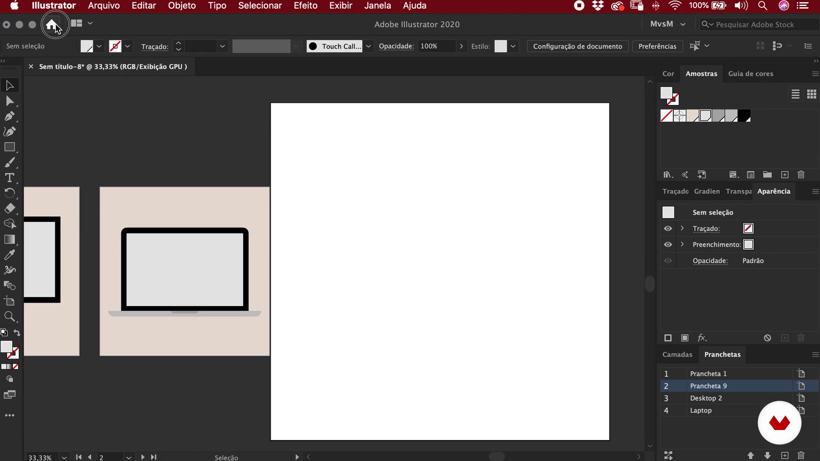Image resolution: width=820 pixels, height=461 pixels.
Task: Select the beige swatch in Amostras
Action: click(692, 116)
